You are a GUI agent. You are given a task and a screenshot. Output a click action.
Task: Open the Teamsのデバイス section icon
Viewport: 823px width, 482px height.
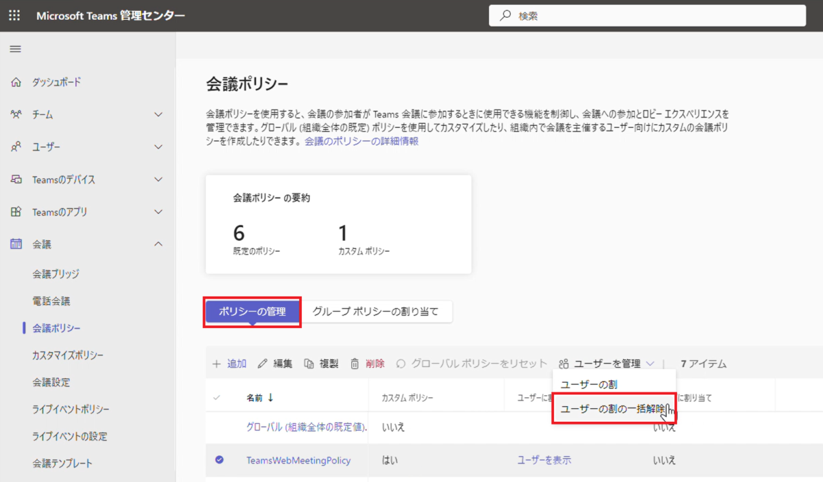click(x=14, y=179)
